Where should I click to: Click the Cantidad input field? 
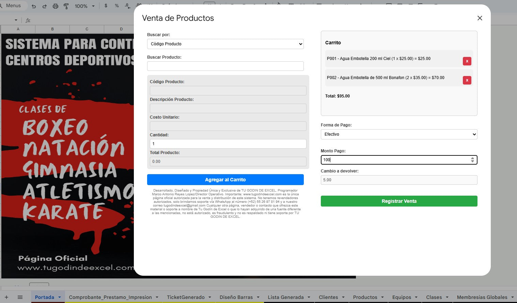(228, 144)
